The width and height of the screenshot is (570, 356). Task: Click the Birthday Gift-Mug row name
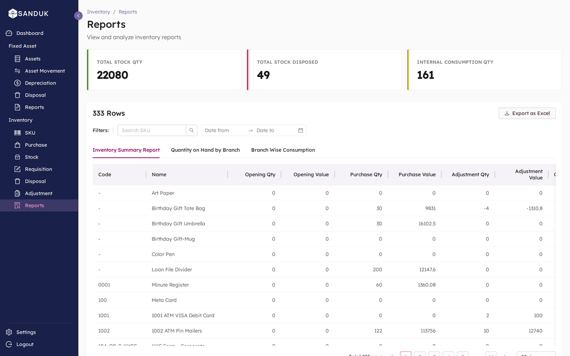(173, 239)
